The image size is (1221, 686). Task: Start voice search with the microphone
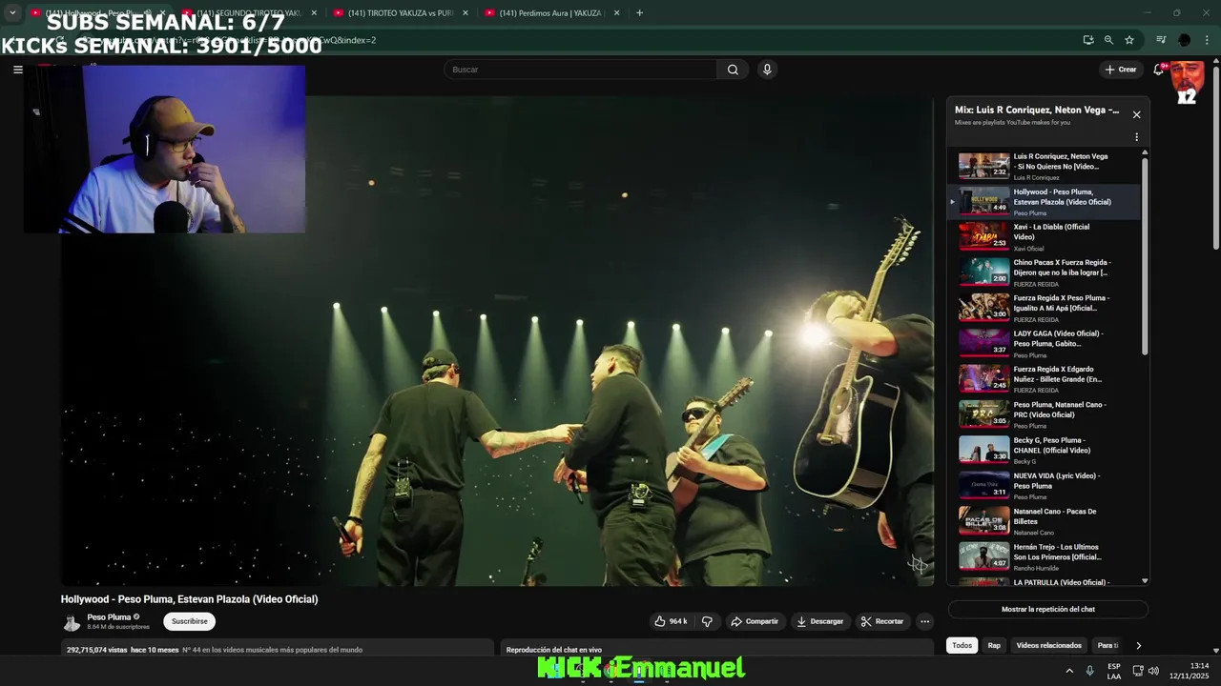(767, 70)
